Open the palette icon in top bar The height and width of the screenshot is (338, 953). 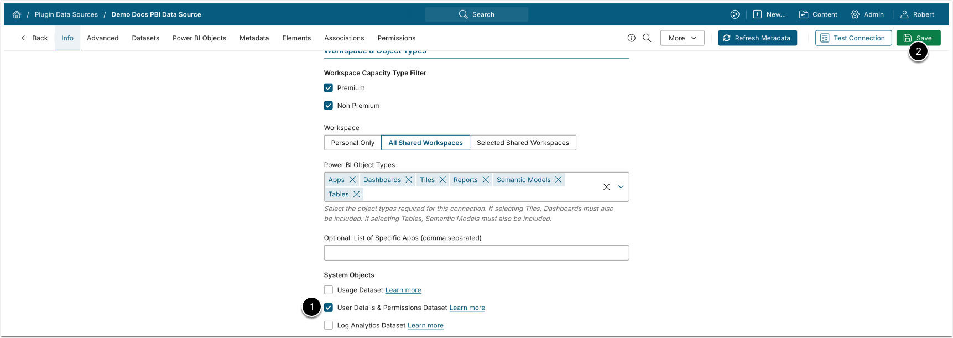[735, 15]
